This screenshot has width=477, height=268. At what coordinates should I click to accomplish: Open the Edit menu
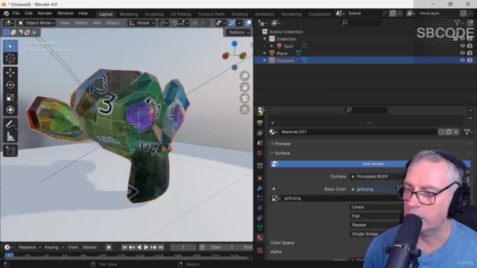28,13
